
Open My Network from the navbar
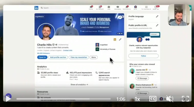(99, 7)
